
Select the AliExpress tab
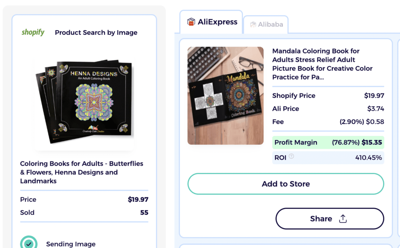coord(211,22)
